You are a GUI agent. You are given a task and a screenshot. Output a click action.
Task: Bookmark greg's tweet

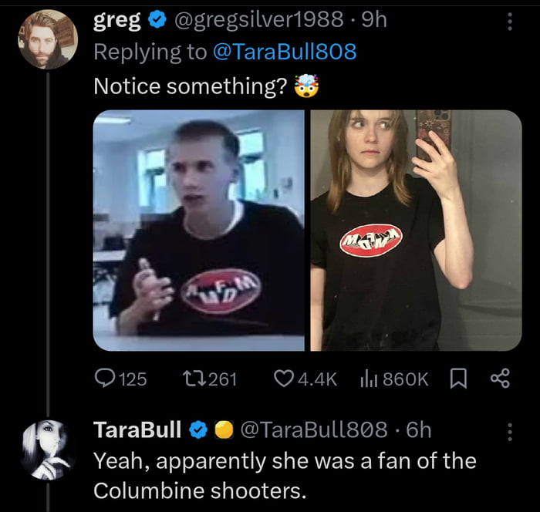(458, 378)
